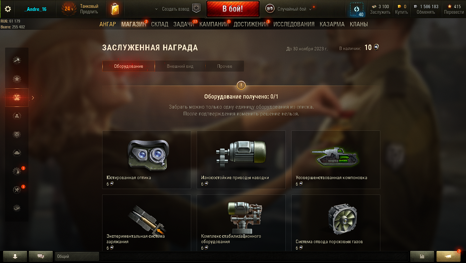
Task: Open the session statistics bar-chart icon
Action: (x=422, y=256)
